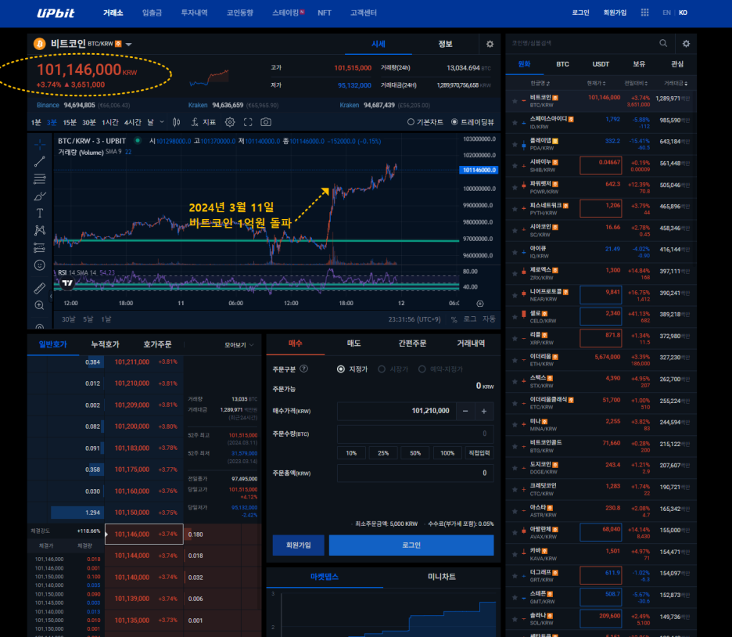
Task: Open the emoji icons tool
Action: [40, 265]
